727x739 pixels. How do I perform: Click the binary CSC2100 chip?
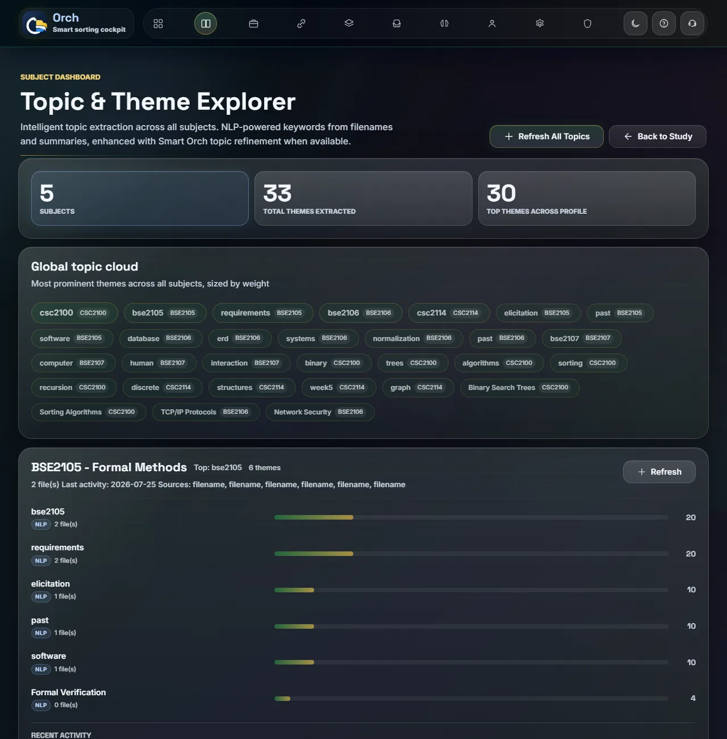pos(334,363)
